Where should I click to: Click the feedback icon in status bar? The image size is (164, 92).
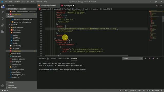coord(162,90)
